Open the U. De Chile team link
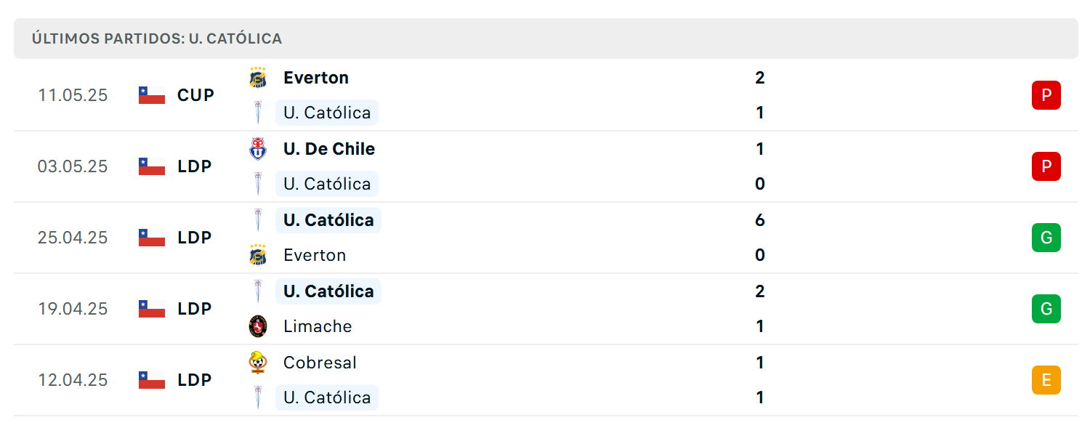 pyautogui.click(x=329, y=149)
